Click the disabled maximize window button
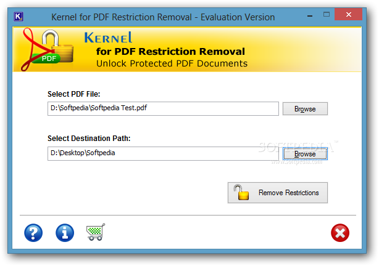379x266 pixels. [327, 14]
